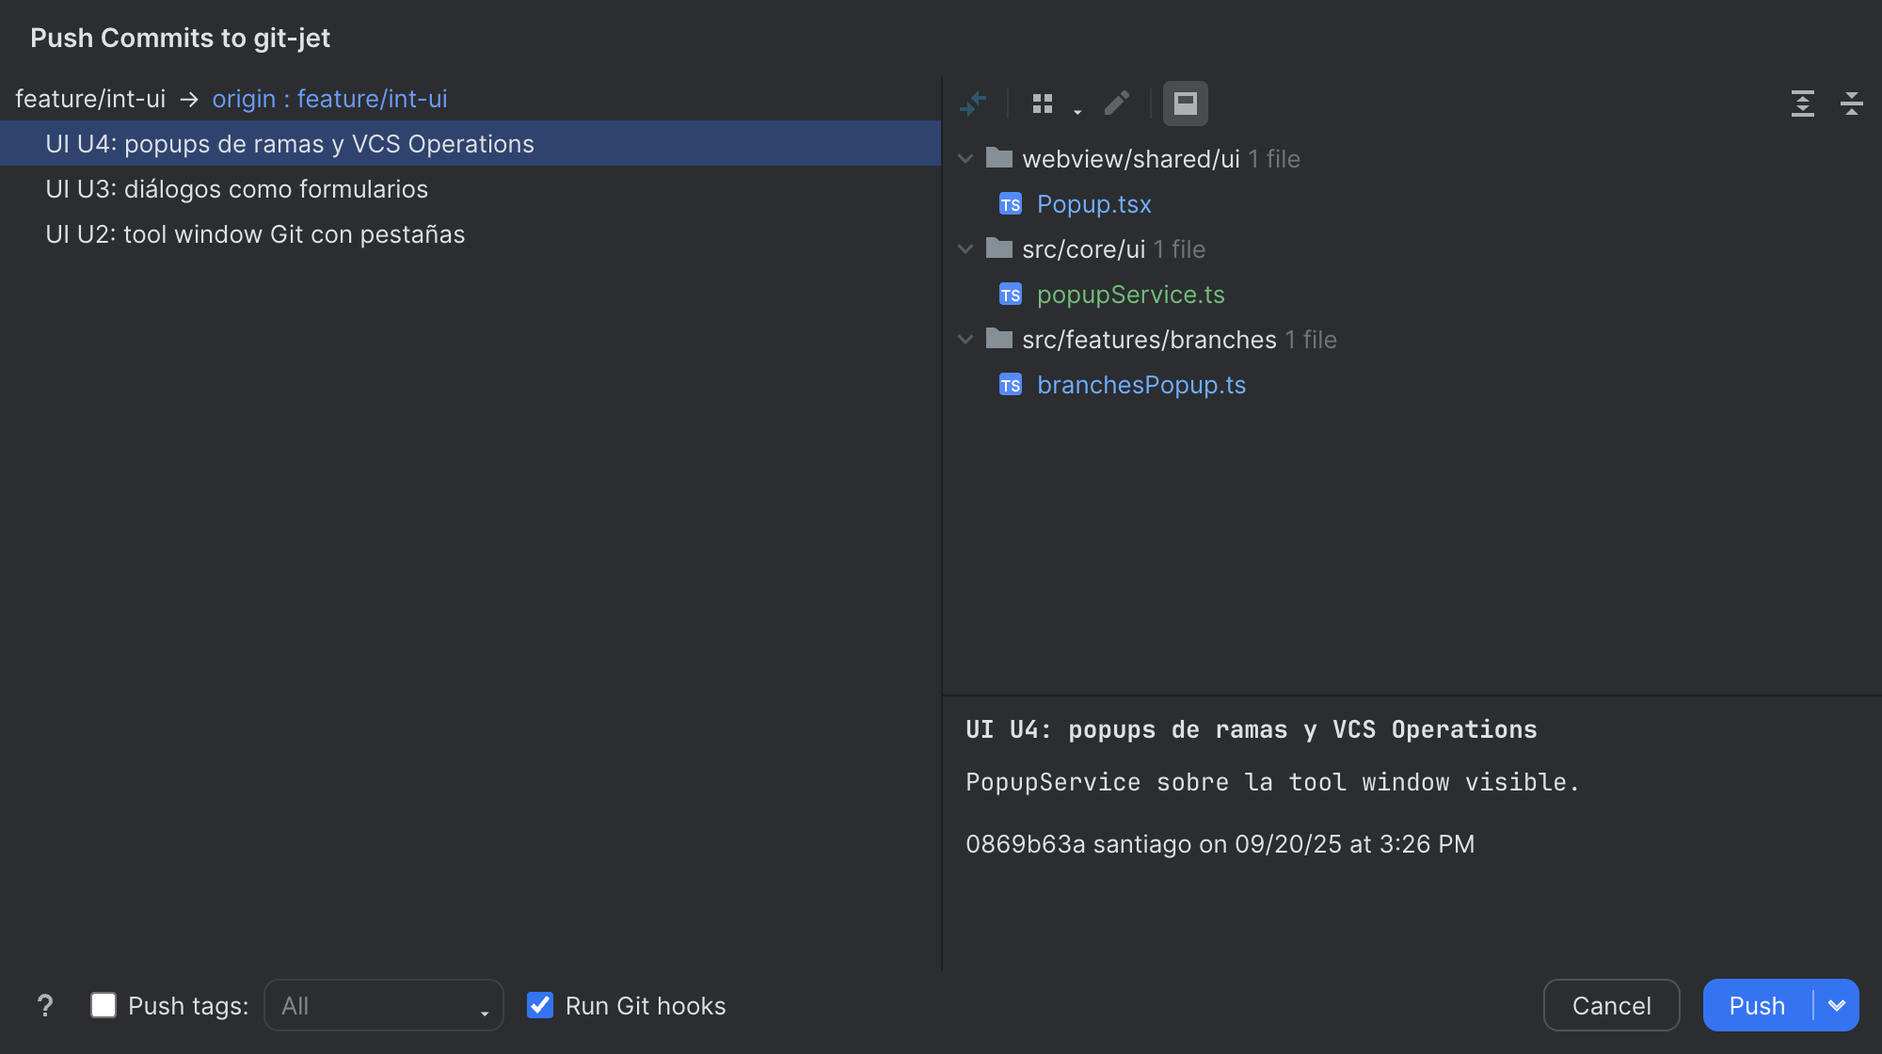Click the Expand All icon
Viewport: 1882px width, 1054px height.
pos(1803,103)
